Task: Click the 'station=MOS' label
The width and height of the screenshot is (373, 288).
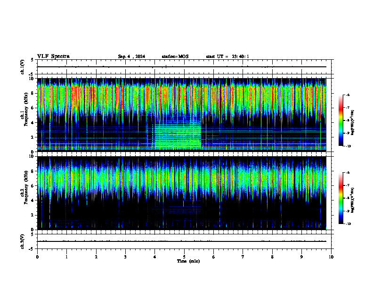Action: pyautogui.click(x=175, y=56)
